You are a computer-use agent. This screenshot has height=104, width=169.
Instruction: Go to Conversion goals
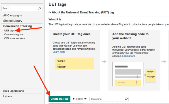pos(14,35)
